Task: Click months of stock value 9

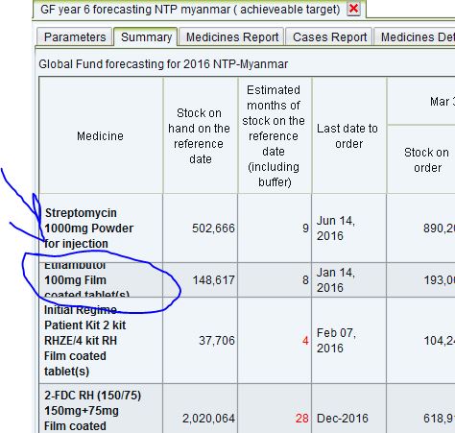Action: tap(305, 229)
